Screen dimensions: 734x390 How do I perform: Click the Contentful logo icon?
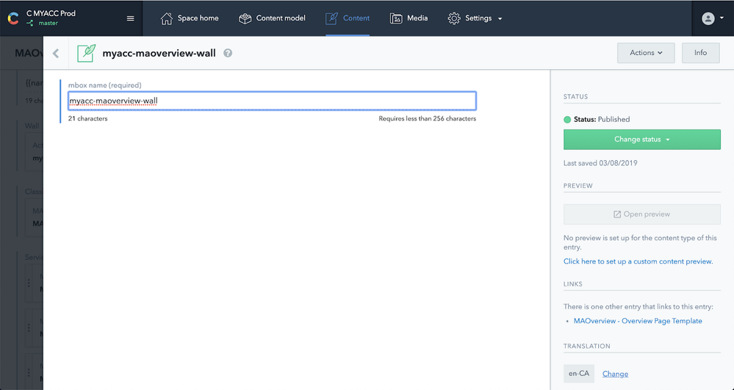point(13,18)
